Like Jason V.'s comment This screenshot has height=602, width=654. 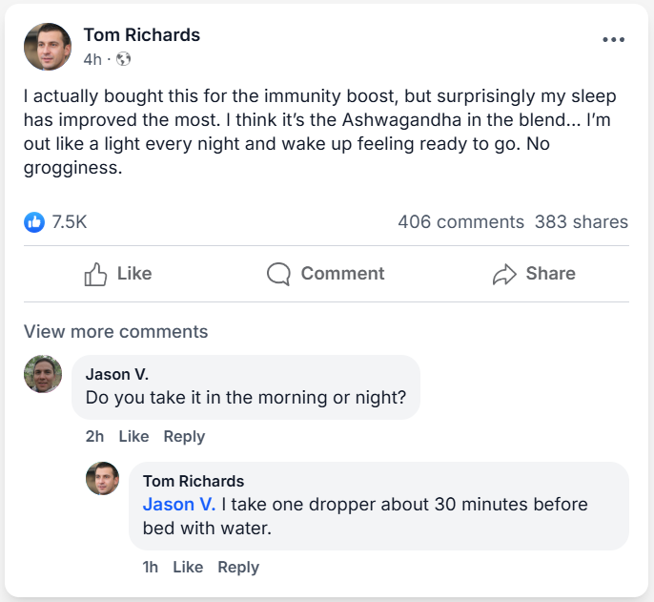[x=133, y=436]
